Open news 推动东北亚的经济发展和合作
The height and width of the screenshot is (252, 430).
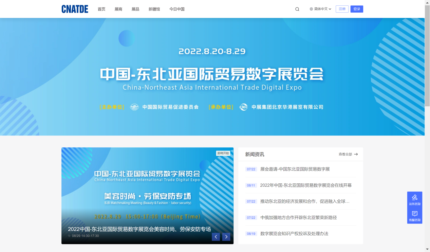point(305,201)
